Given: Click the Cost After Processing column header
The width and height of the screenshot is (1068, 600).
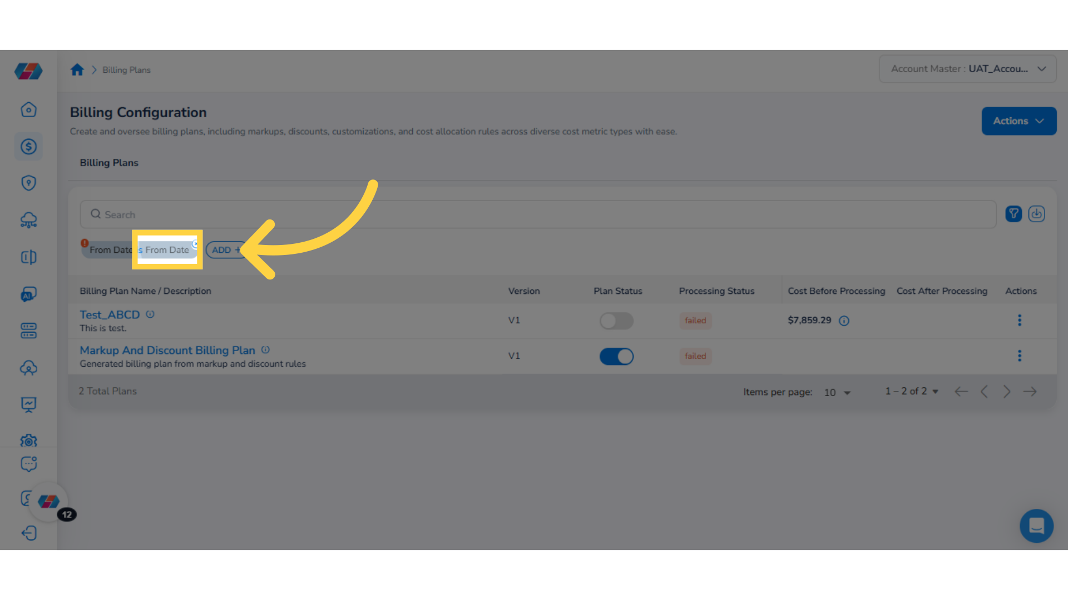Looking at the screenshot, I should (942, 291).
